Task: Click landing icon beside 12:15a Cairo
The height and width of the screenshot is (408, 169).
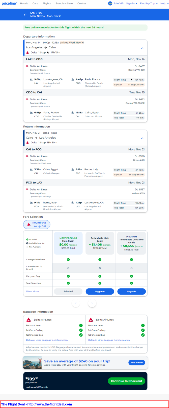Action: (x=73, y=112)
